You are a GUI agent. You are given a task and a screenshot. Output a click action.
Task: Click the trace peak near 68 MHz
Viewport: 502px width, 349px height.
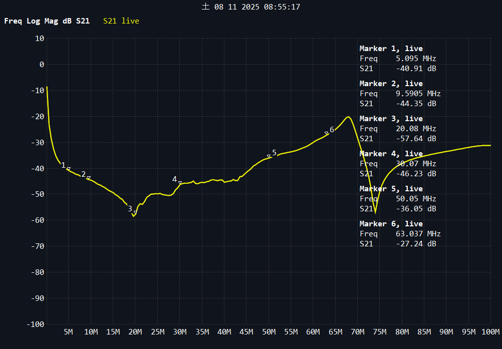click(x=348, y=117)
